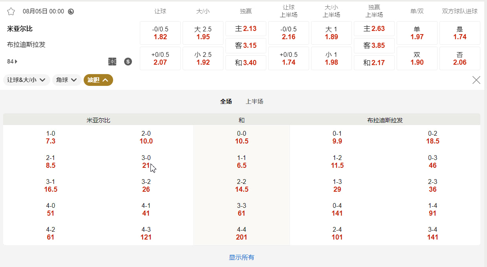This screenshot has width=487, height=267.
Task: Select away score 1-4 at 91
Action: 433,209
